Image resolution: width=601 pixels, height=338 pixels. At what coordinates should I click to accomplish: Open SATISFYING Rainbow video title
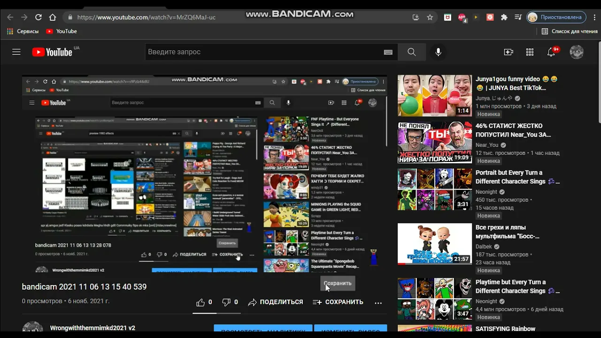click(x=505, y=329)
